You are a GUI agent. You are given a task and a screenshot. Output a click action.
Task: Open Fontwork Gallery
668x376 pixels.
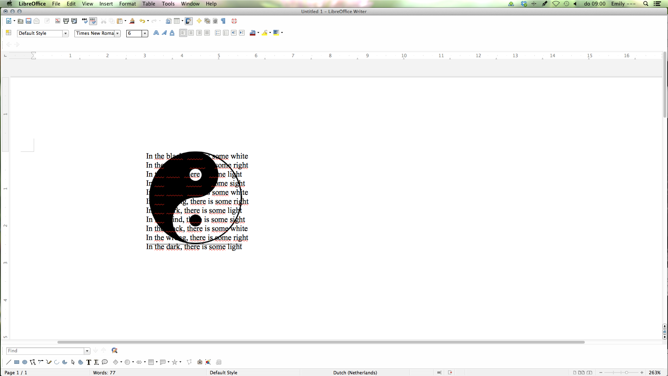tap(200, 362)
